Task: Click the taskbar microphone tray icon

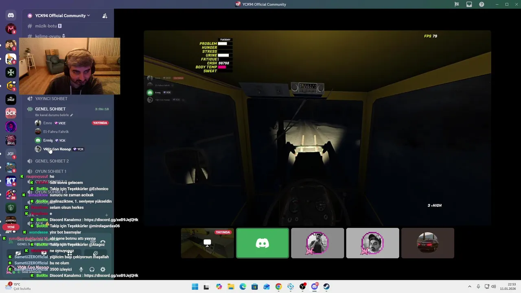Action: 478,286
